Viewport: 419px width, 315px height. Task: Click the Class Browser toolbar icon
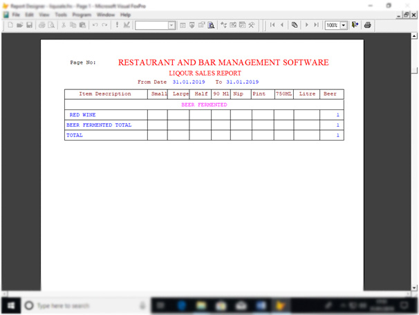pos(223,25)
